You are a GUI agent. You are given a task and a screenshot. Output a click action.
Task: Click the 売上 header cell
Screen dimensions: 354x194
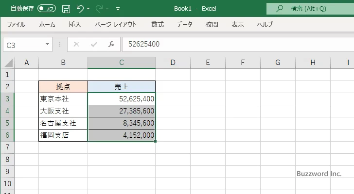click(x=122, y=87)
